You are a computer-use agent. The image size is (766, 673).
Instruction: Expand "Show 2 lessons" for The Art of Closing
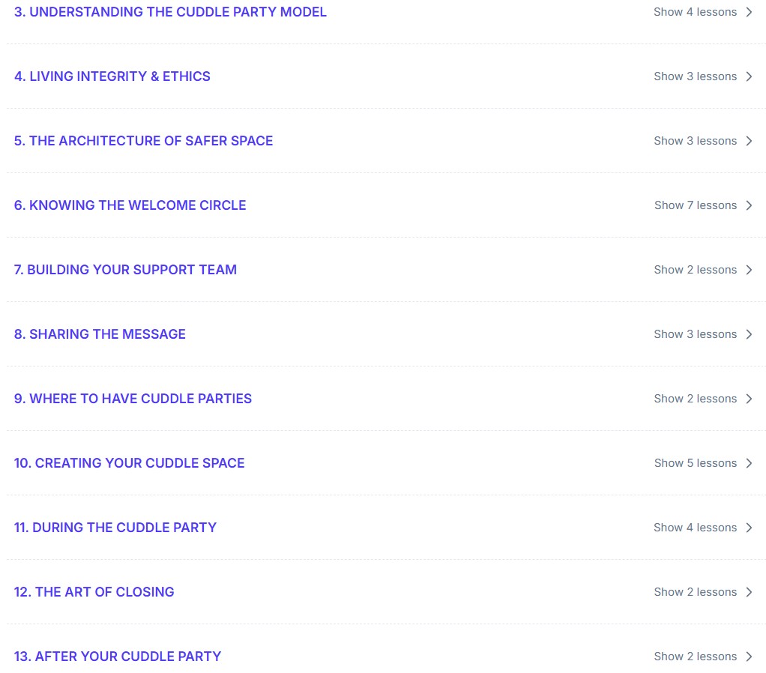(695, 592)
